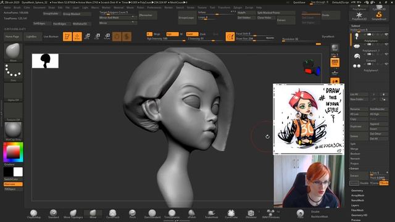395x222 pixels.
Task: Open the Transform menu
Action: click(x=224, y=7)
